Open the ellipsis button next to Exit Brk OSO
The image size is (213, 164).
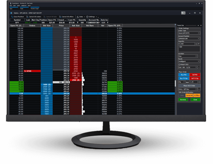click(x=199, y=67)
